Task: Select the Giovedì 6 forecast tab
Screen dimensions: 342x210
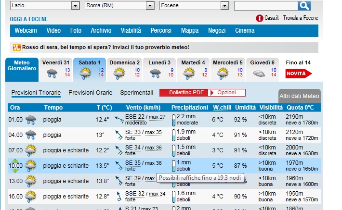Action: click(x=263, y=69)
